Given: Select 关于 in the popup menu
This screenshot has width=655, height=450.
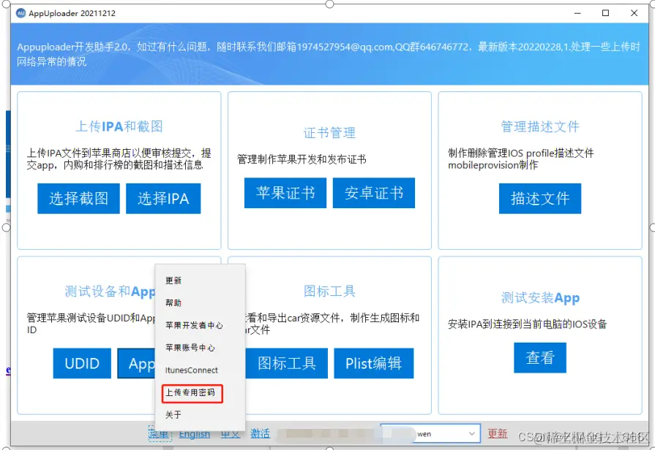Looking at the screenshot, I should 173,414.
